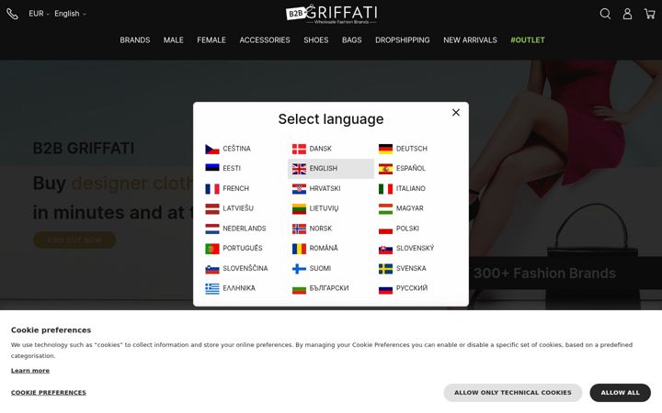
Task: Click the Russian flag icon
Action: 385,289
